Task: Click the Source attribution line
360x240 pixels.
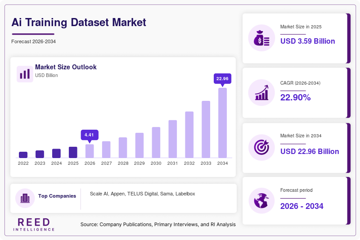Action: pos(158,224)
